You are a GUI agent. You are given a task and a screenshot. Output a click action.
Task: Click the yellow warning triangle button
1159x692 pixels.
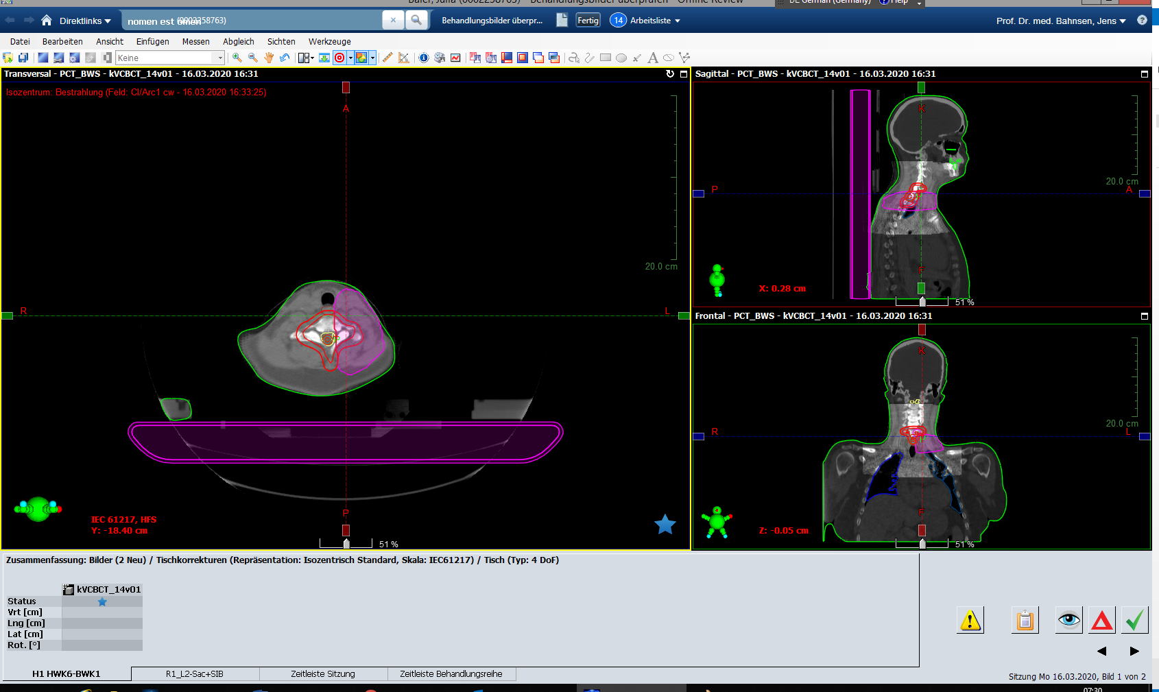970,621
